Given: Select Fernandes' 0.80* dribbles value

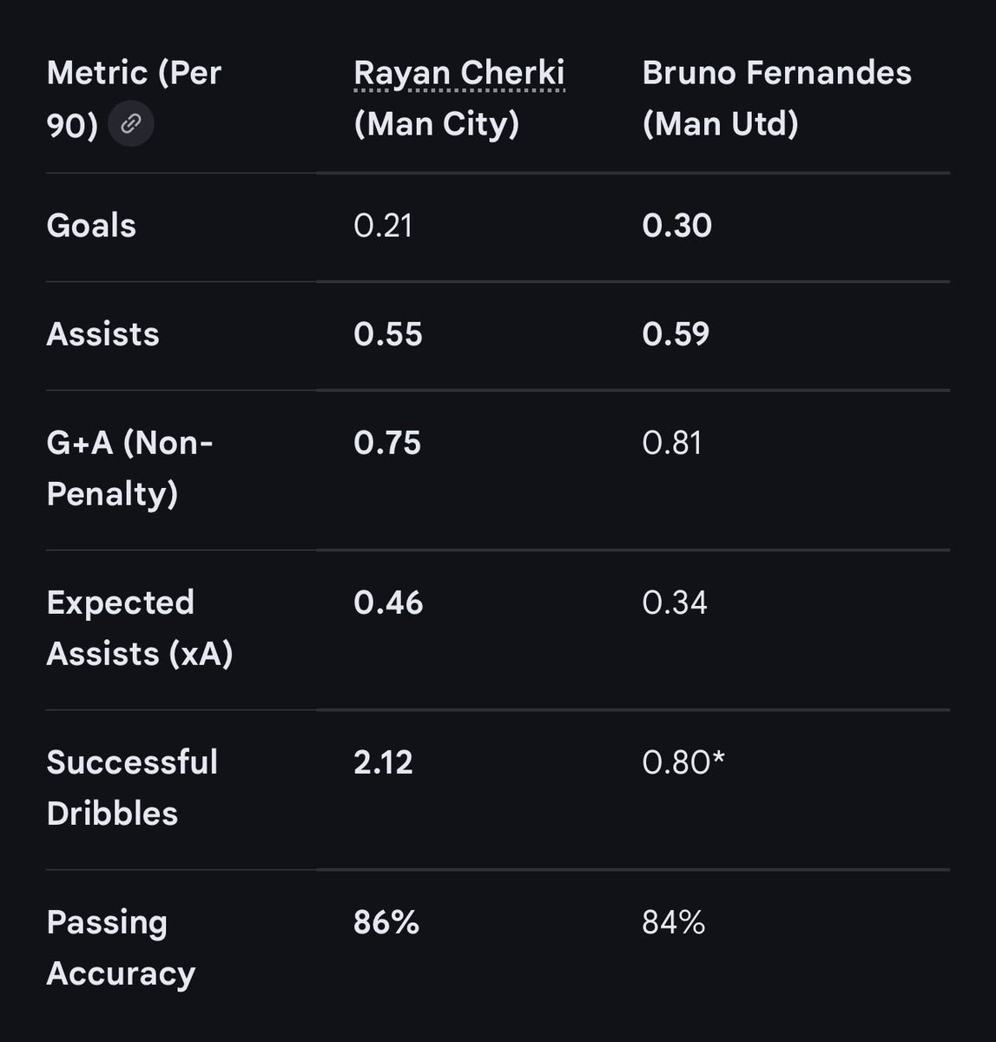Looking at the screenshot, I should coord(683,762).
